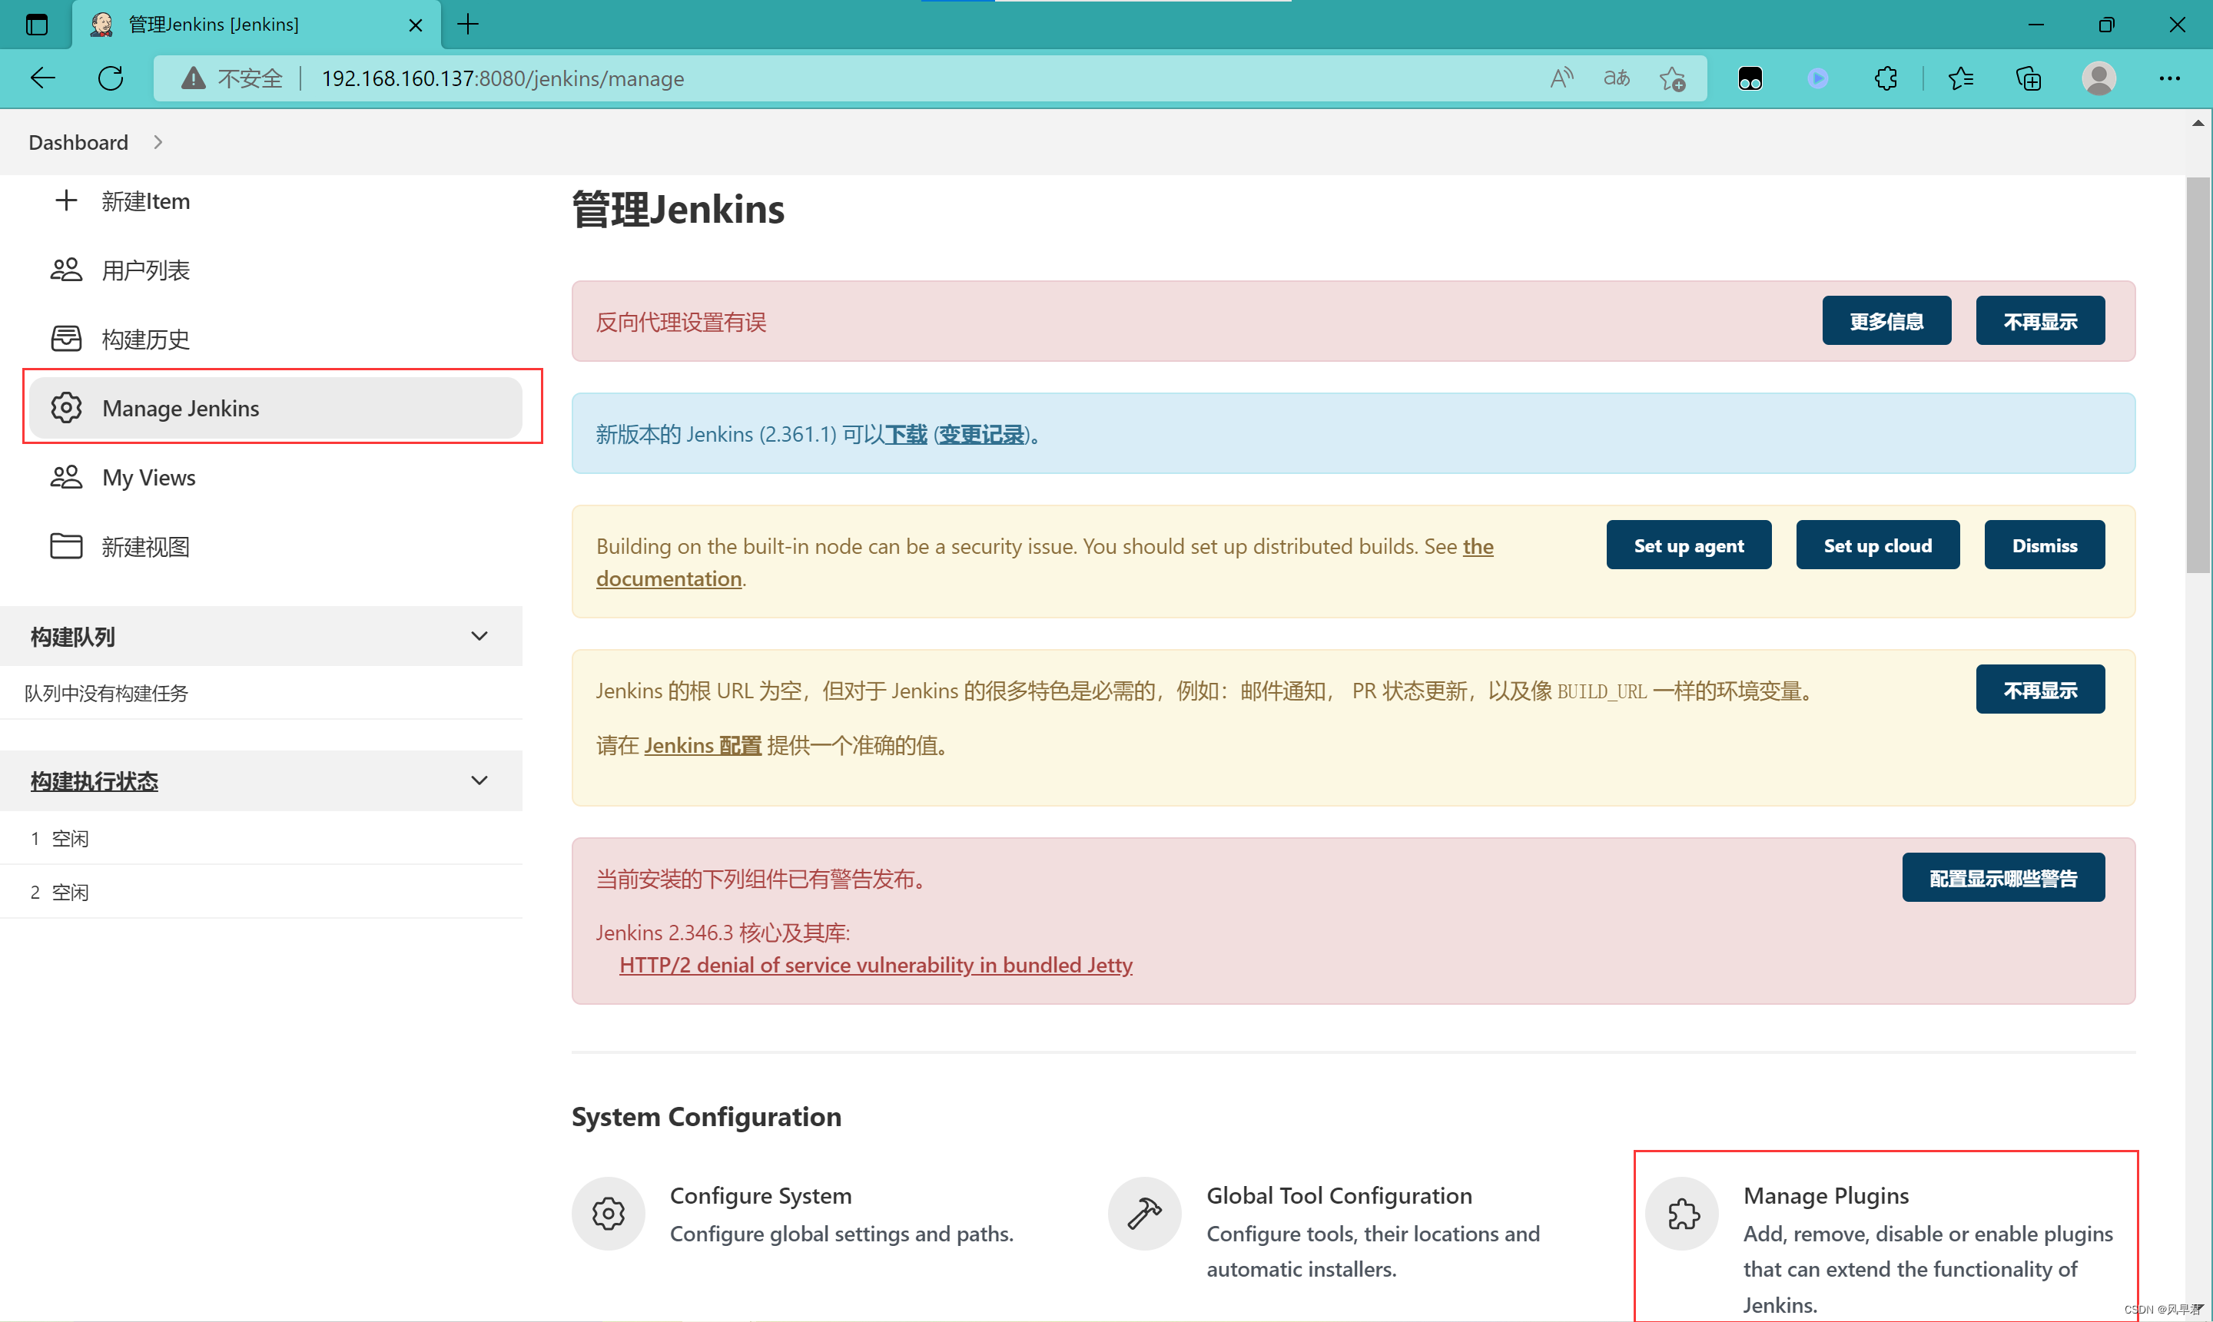
Task: Click executor 2 空闲 row
Action: tap(261, 892)
